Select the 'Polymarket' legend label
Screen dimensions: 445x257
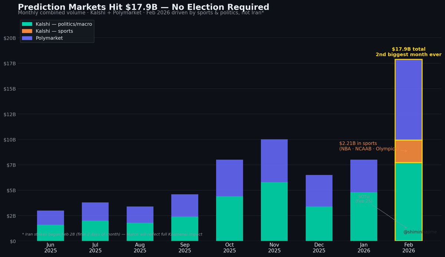49,38
